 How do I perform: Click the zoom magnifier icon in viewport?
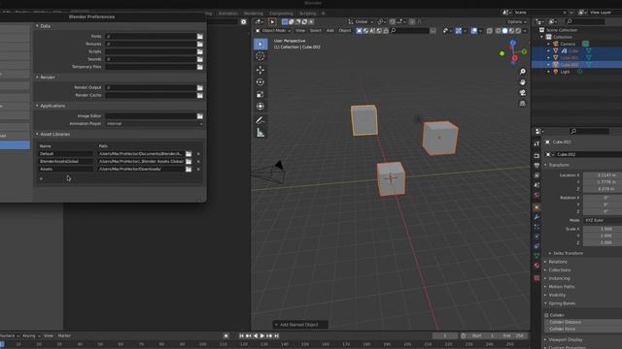(523, 72)
